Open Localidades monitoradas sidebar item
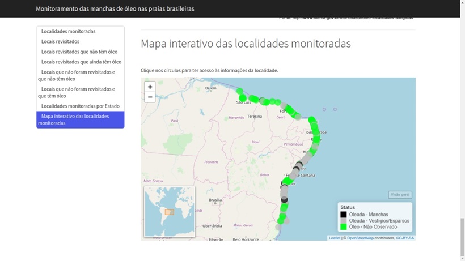The height and width of the screenshot is (261, 465). (81, 31)
